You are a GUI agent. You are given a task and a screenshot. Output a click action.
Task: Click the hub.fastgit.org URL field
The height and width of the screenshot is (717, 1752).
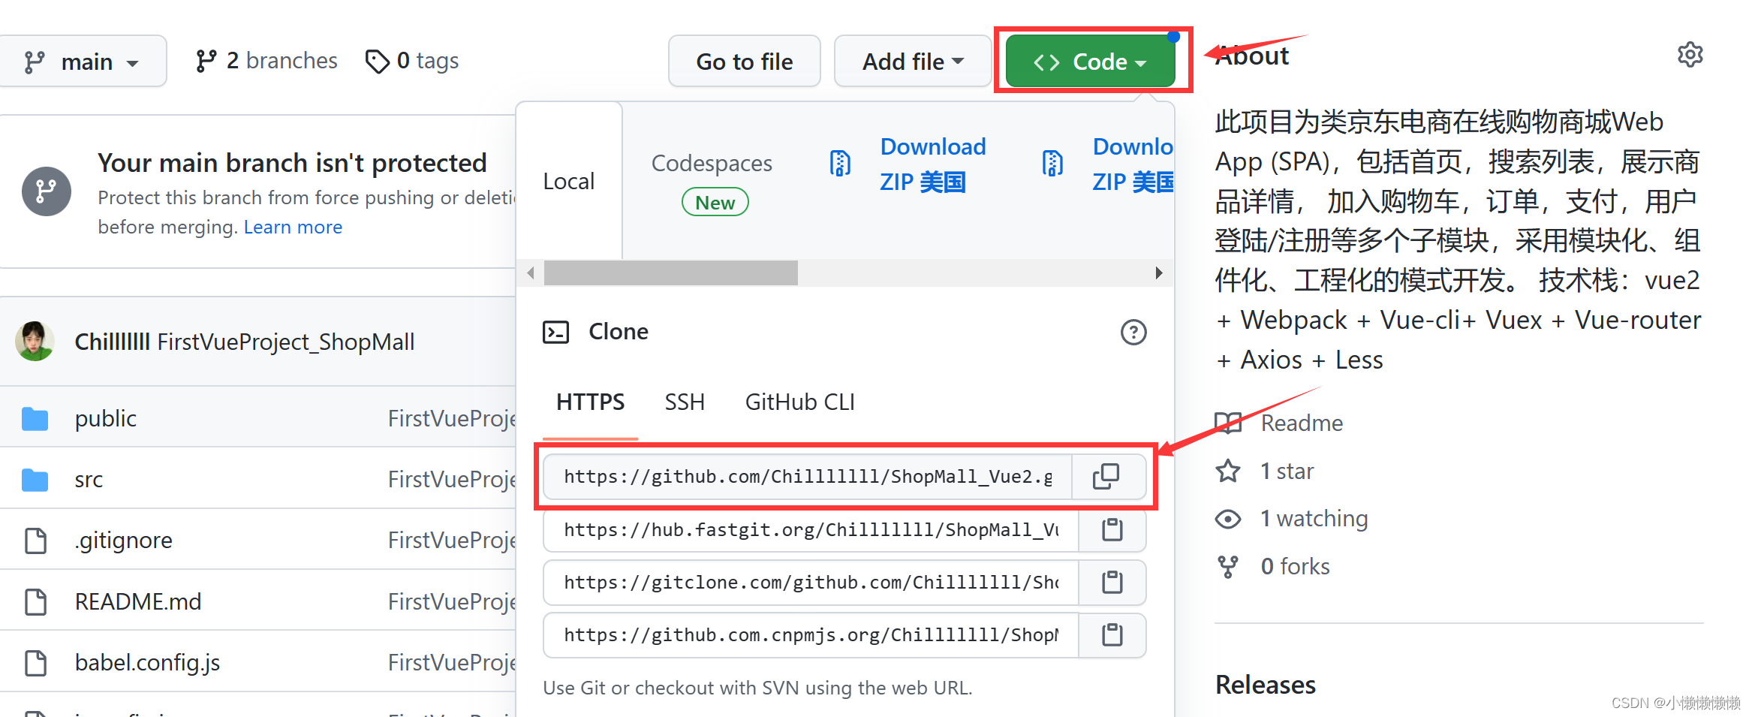click(x=811, y=530)
